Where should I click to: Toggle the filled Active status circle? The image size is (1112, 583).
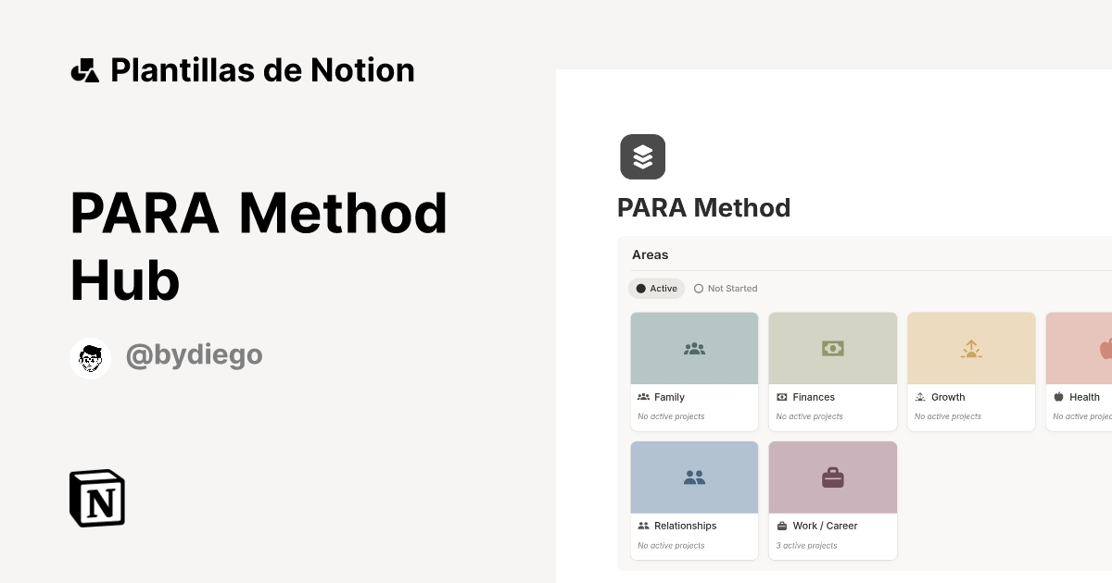tap(638, 288)
